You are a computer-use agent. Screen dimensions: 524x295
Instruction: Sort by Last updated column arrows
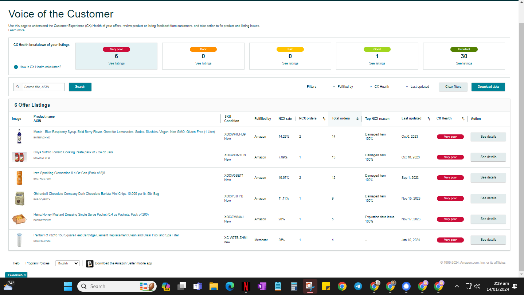click(429, 119)
